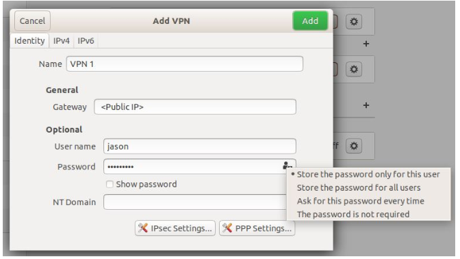Open settings gear for first VPN entry

(x=354, y=22)
